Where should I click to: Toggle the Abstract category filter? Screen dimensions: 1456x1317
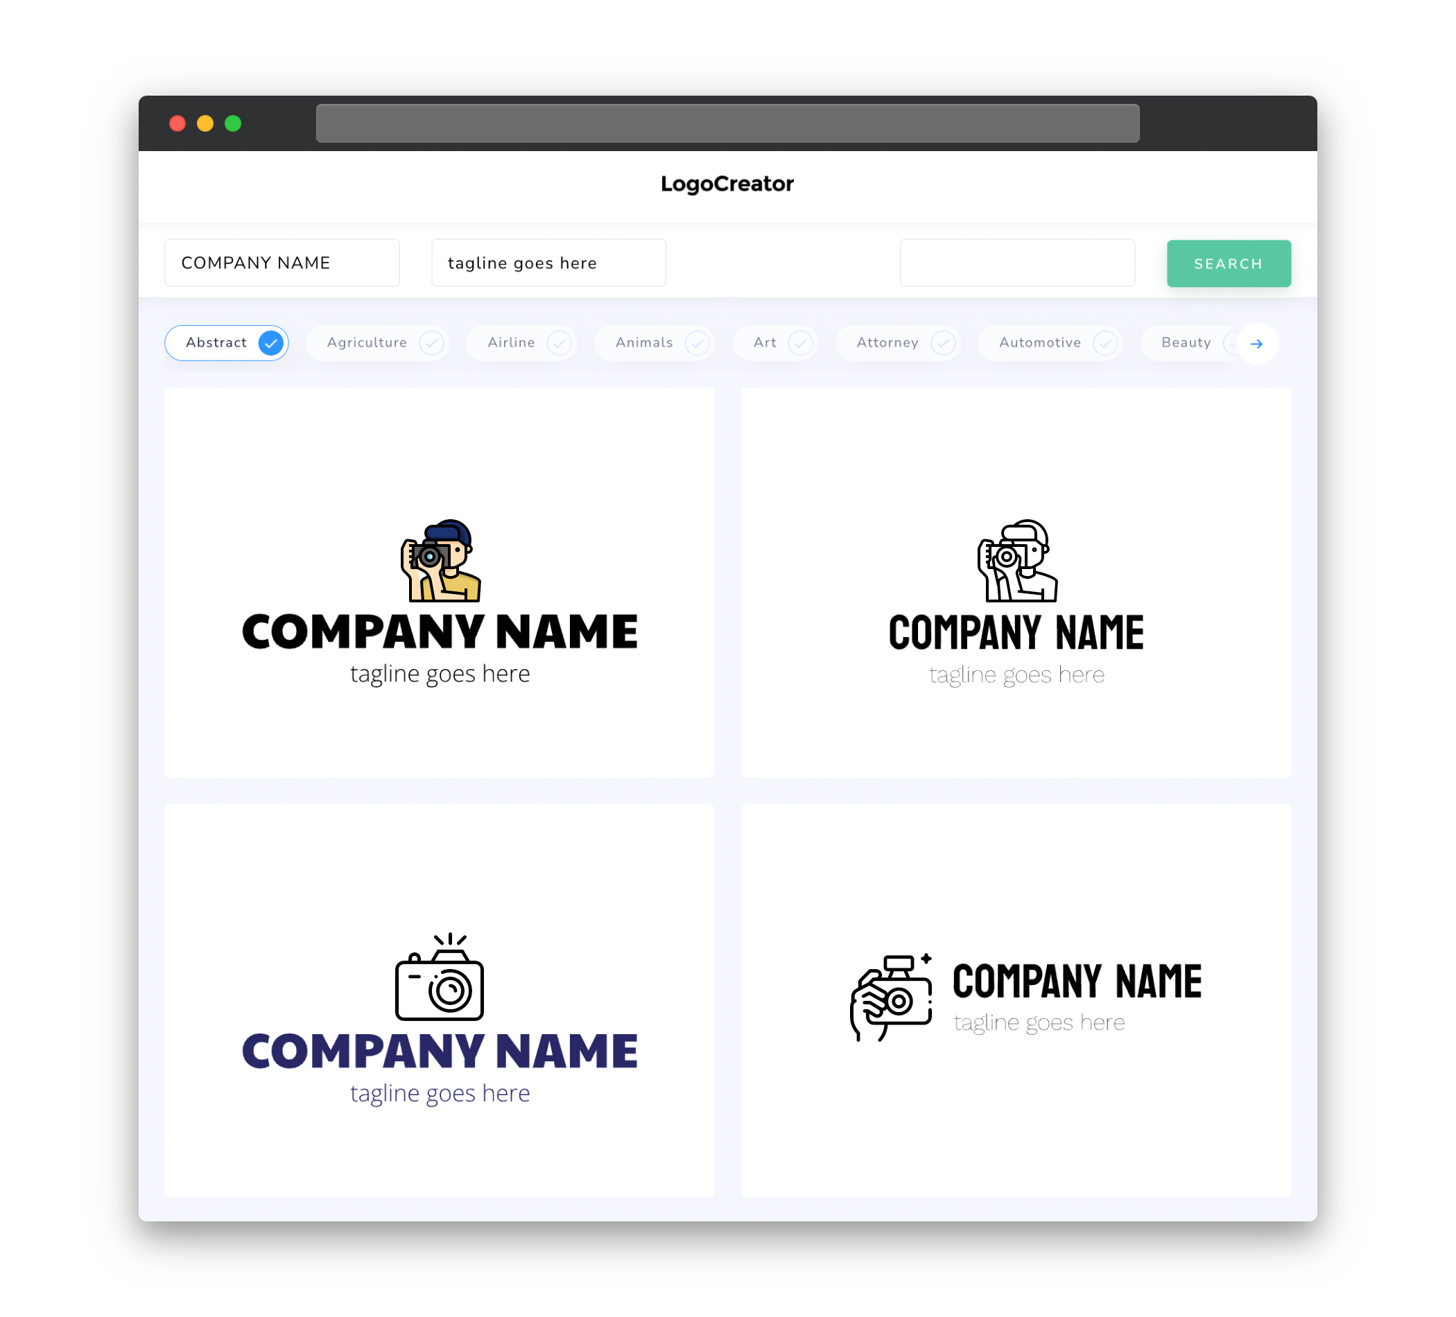228,342
